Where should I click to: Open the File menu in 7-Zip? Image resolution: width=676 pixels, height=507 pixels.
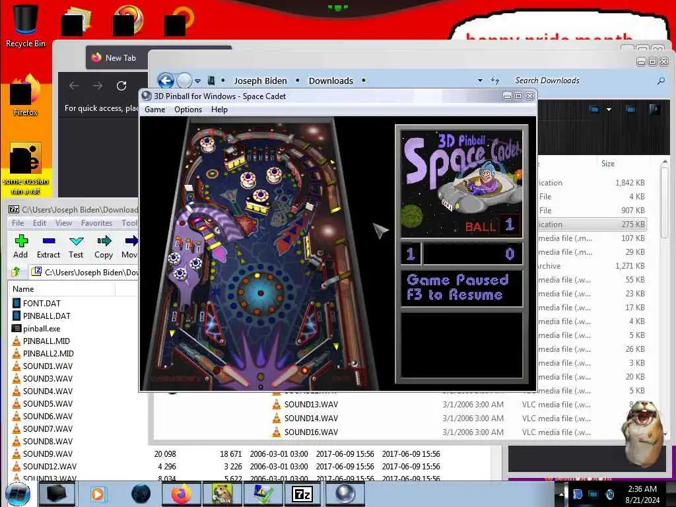tap(18, 223)
